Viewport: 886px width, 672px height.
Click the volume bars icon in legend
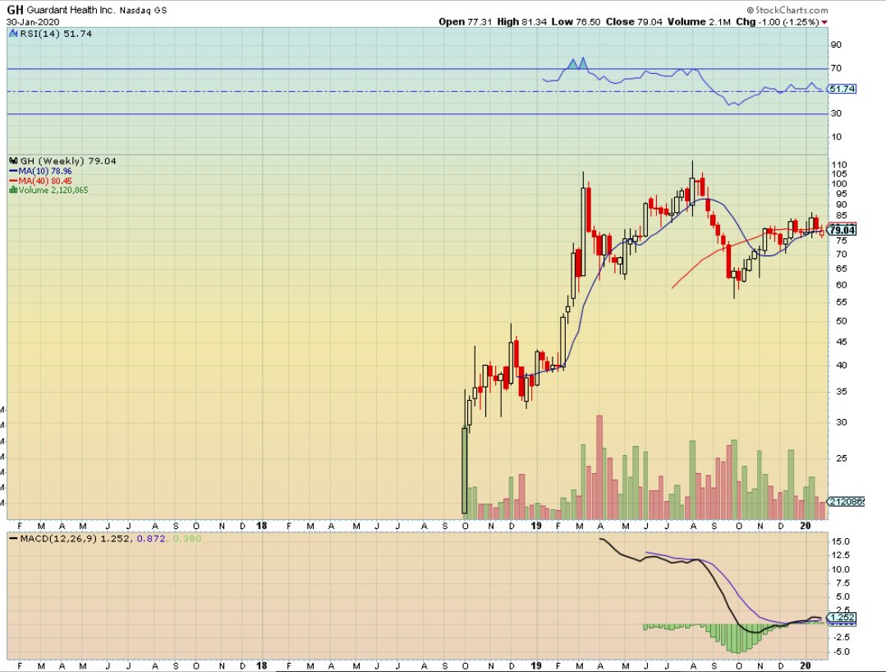coord(13,191)
